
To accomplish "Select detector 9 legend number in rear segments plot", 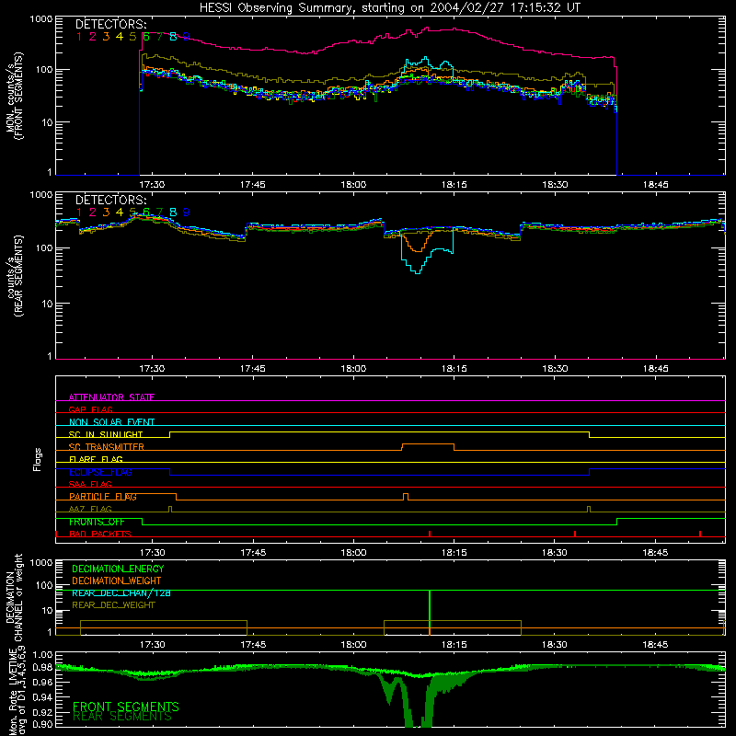I will point(187,213).
